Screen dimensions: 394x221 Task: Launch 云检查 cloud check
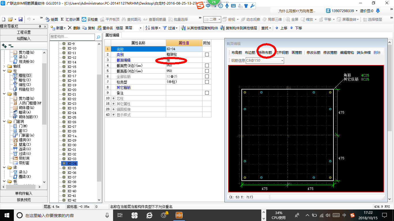pos(90,19)
